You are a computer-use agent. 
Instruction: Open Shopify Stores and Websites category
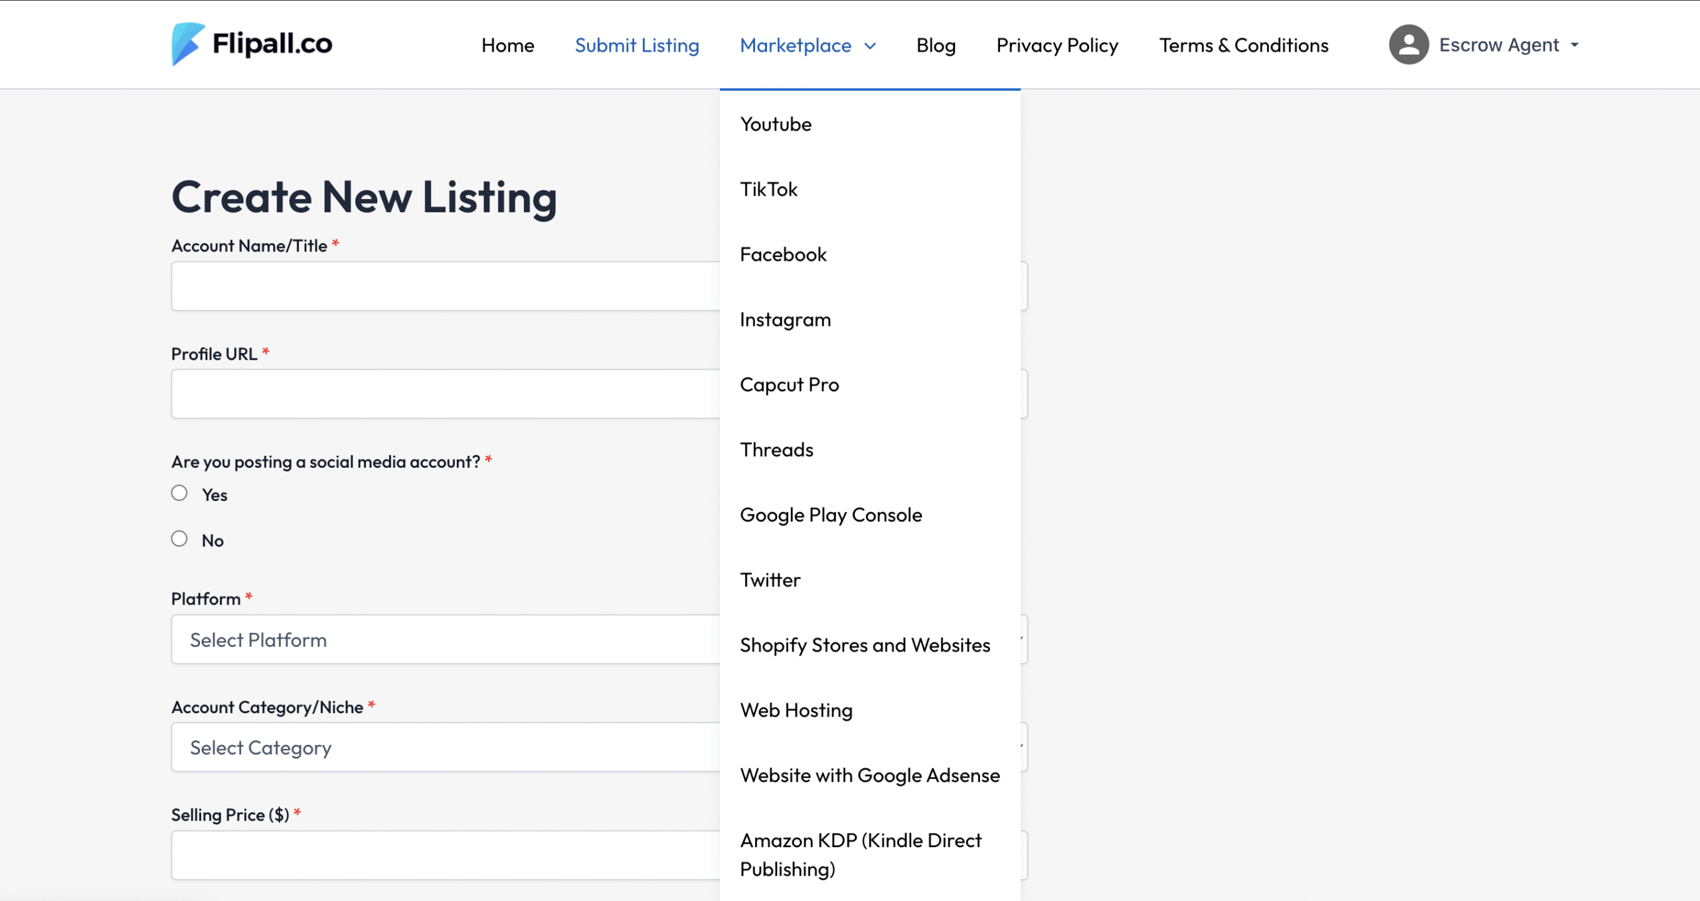point(870,644)
